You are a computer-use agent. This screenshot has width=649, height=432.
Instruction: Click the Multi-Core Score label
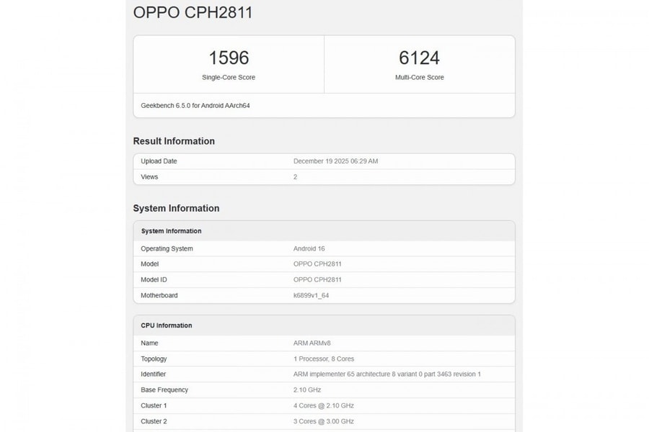coord(419,77)
